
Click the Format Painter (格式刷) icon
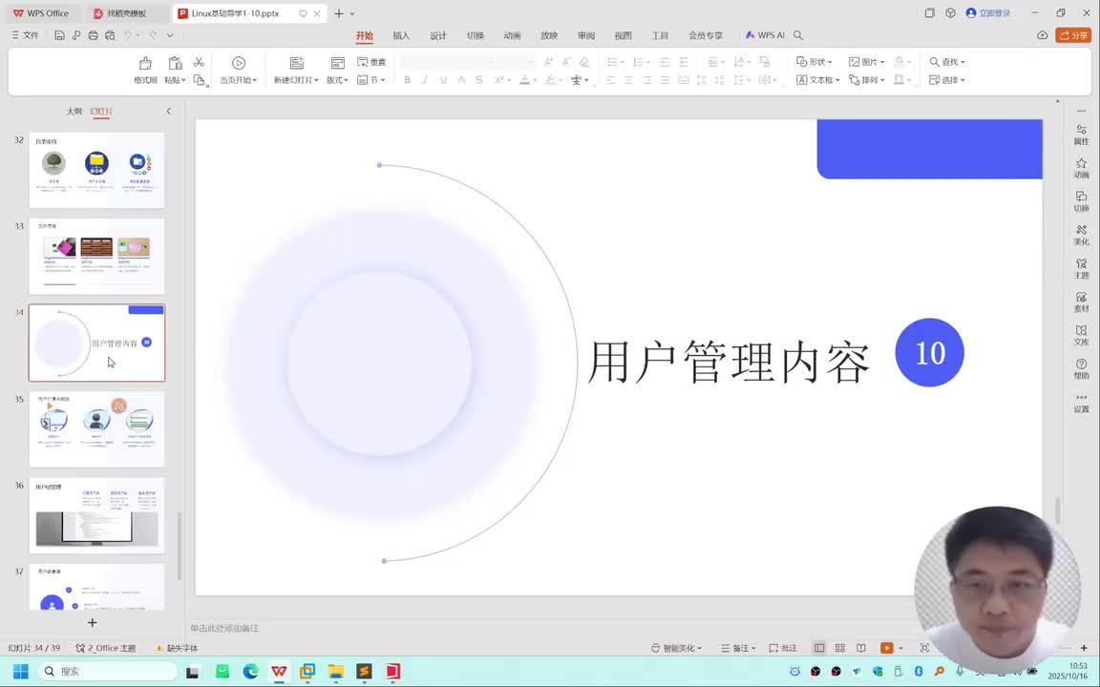[x=145, y=63]
